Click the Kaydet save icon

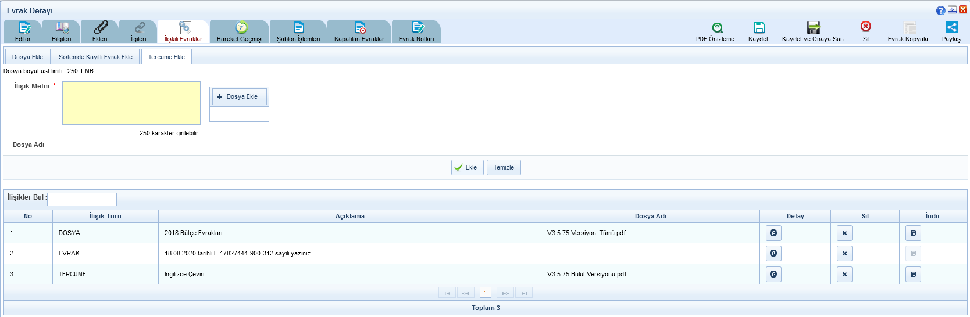[x=759, y=28]
